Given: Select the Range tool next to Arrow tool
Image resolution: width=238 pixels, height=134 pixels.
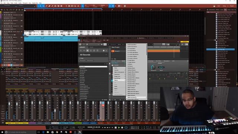Looking at the screenshot, I should pos(44,6).
